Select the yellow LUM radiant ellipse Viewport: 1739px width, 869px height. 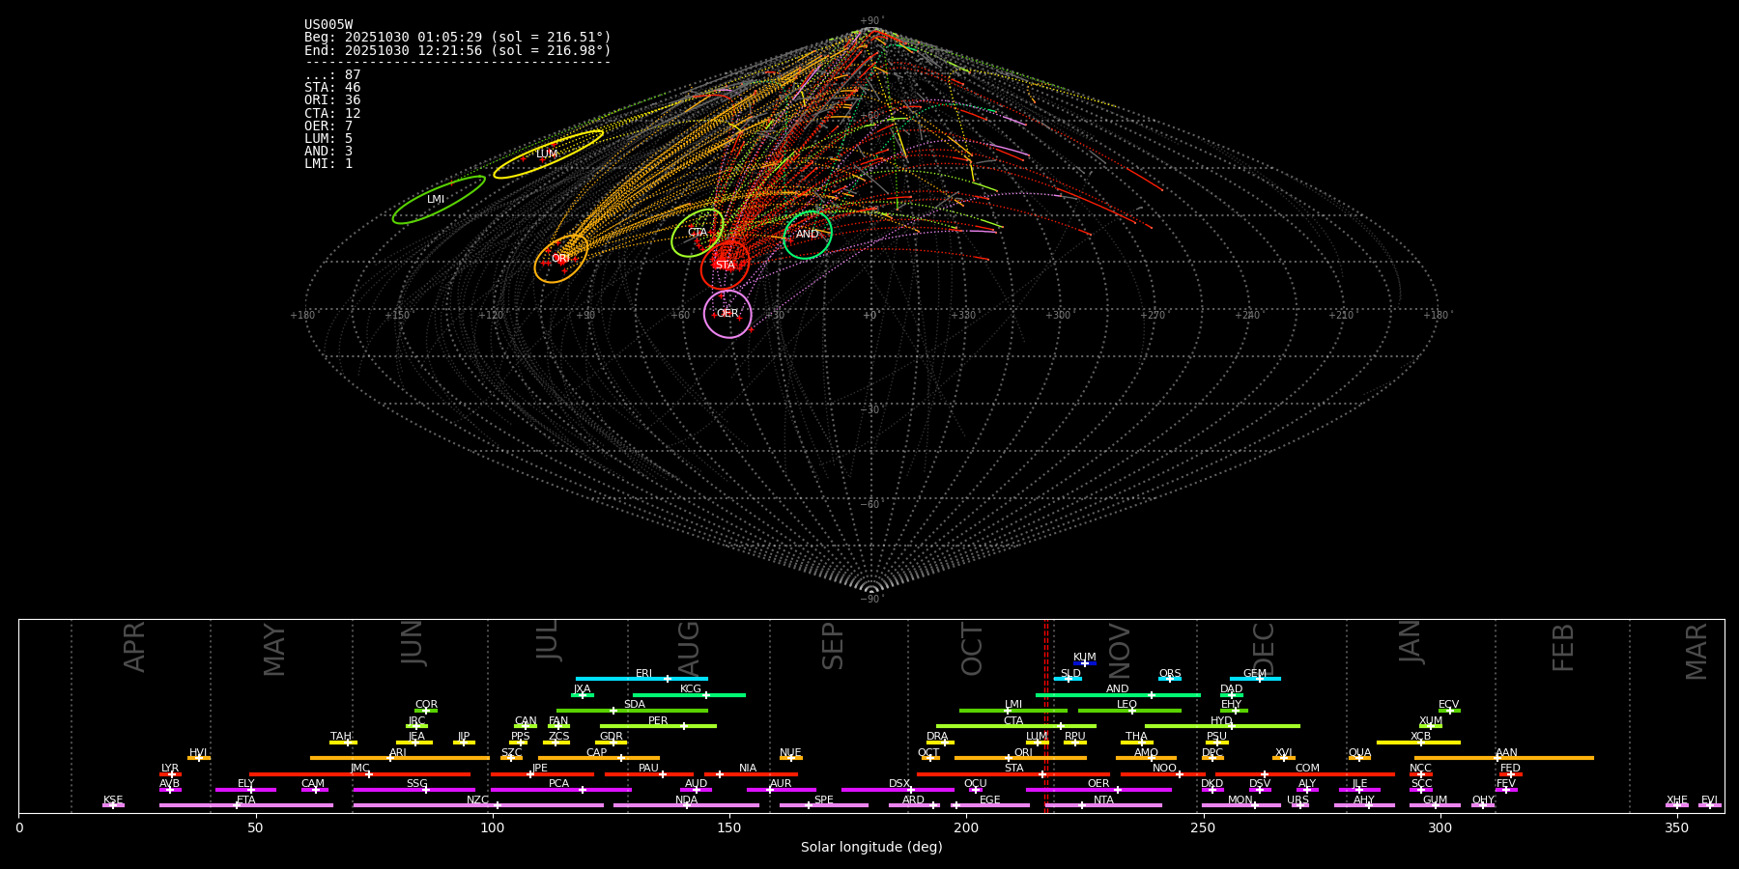pyautogui.click(x=548, y=154)
